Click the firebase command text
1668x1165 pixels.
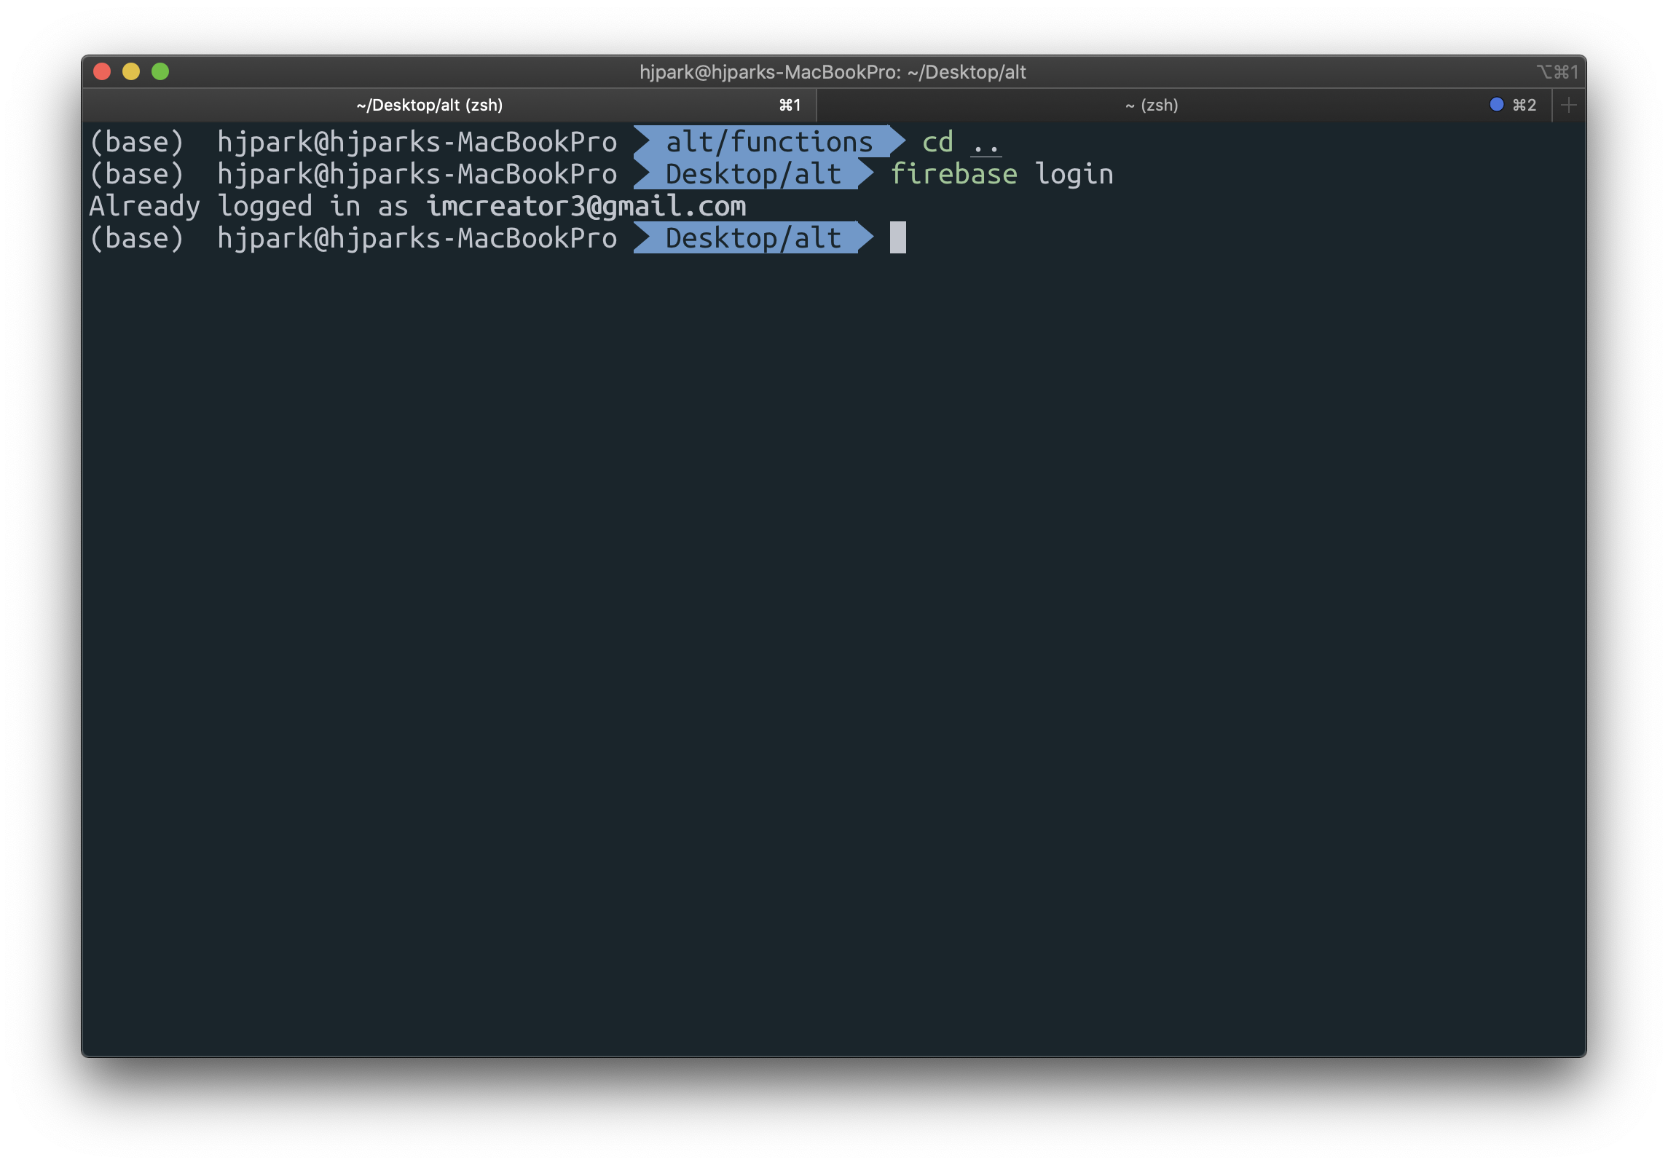[x=953, y=175]
